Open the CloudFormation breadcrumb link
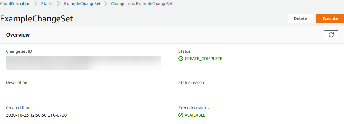Screen dimensions: 344x124 (15, 4)
